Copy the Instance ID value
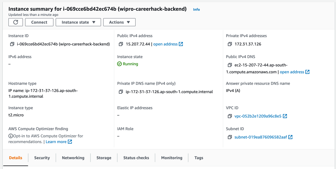The height and width of the screenshot is (169, 336). 12,44
